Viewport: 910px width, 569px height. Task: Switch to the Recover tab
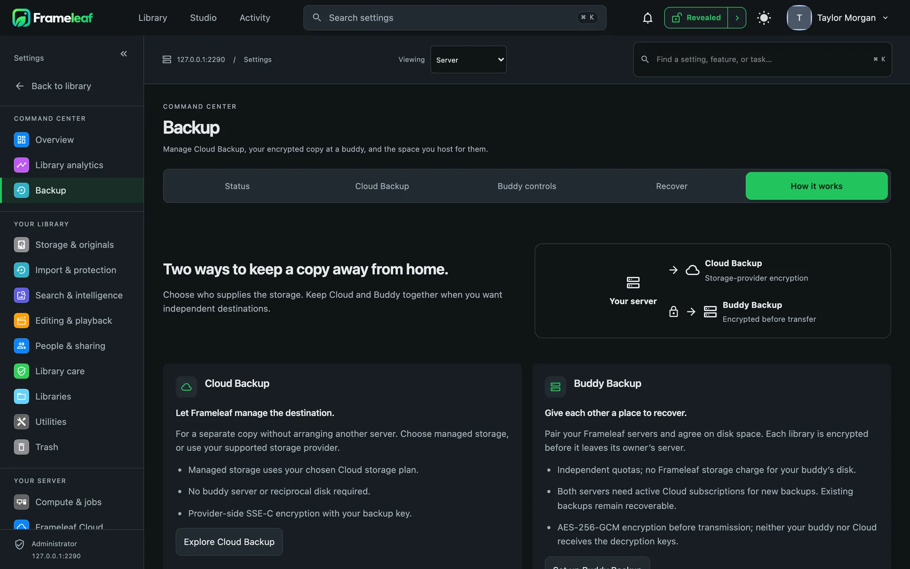[672, 186]
